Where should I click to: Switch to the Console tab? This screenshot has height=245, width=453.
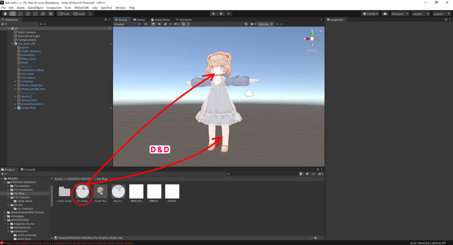[x=28, y=170]
